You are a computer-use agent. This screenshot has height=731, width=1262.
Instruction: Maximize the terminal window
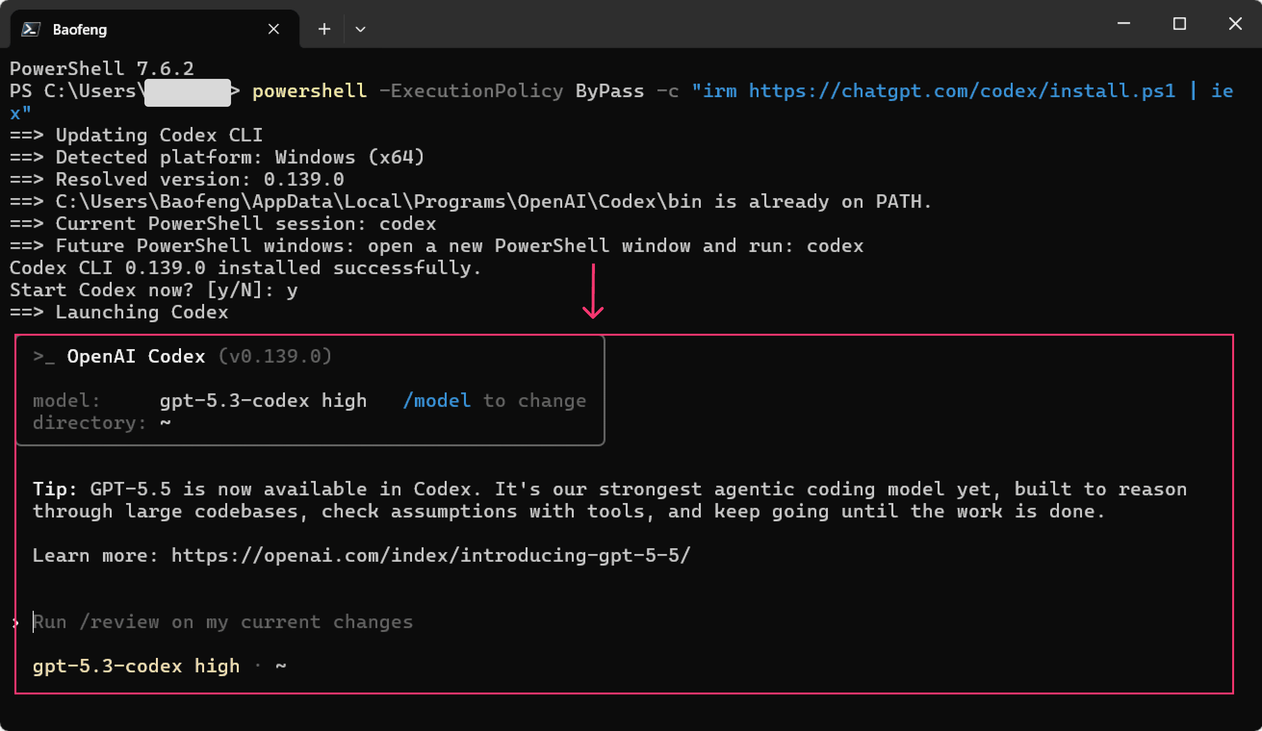[1179, 24]
